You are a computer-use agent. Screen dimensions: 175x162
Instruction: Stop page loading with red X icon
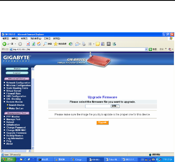tap(28, 44)
